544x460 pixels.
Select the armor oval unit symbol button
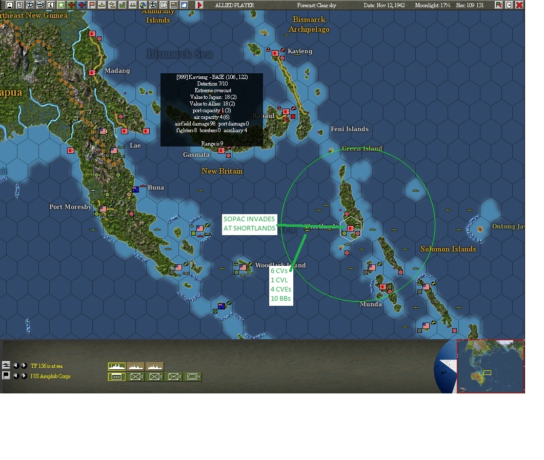coord(193,377)
